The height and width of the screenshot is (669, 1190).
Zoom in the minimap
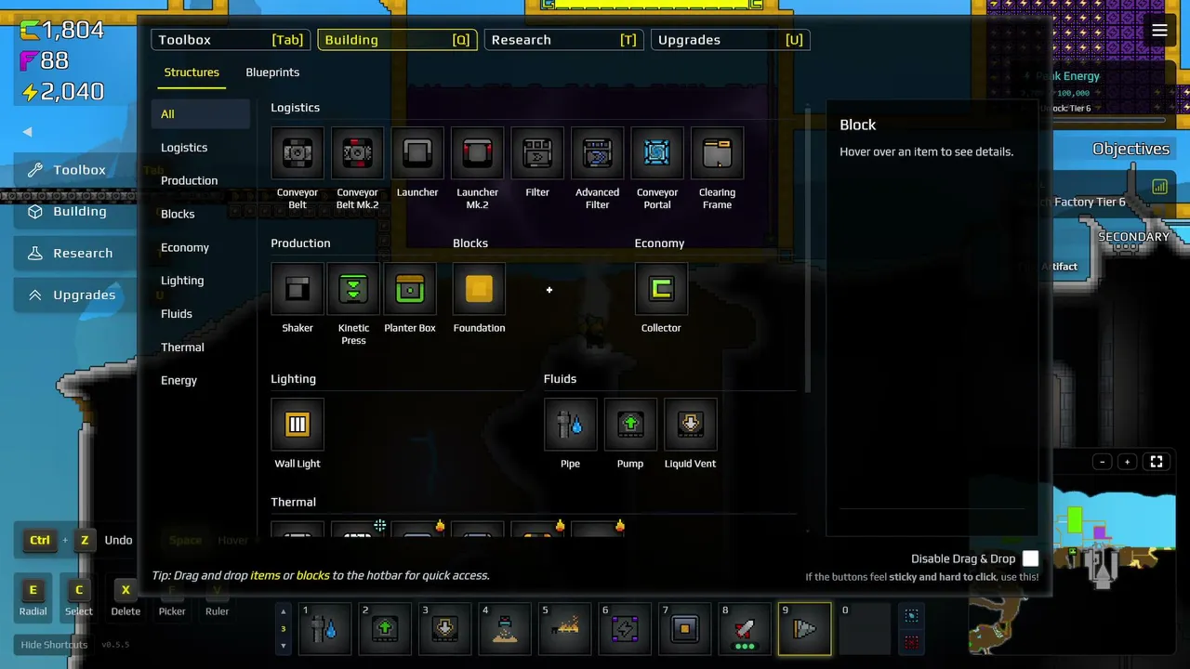pyautogui.click(x=1127, y=462)
